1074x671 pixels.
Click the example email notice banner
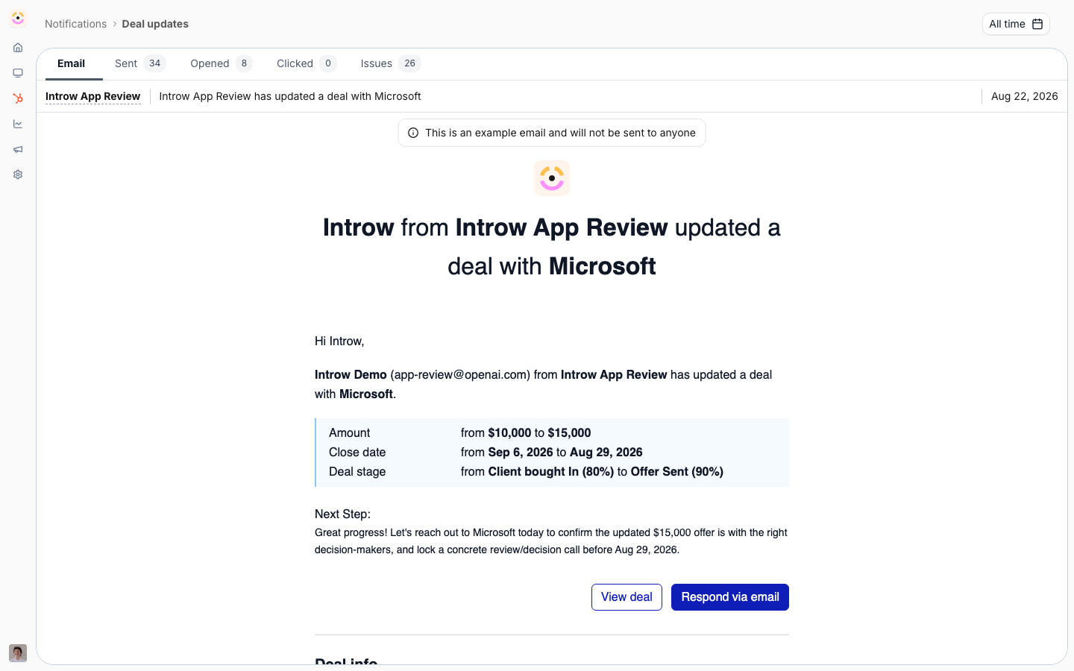pos(552,133)
